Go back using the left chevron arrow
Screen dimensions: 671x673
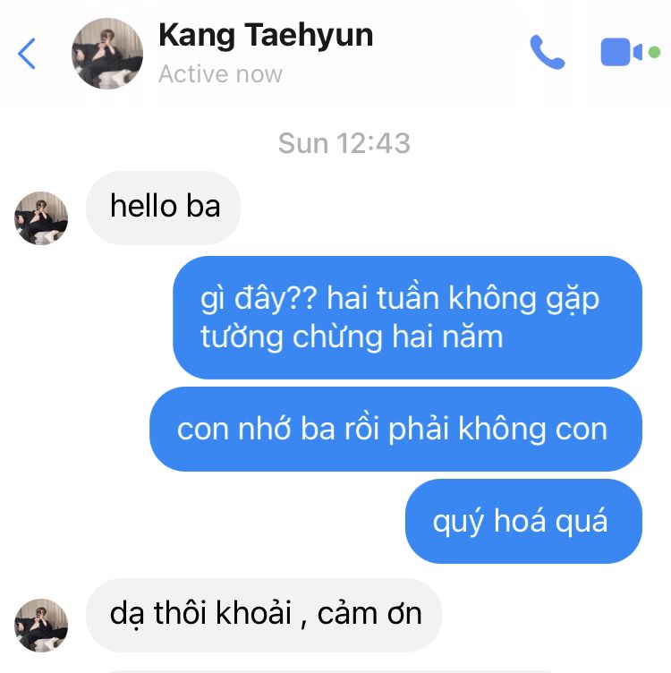click(27, 54)
